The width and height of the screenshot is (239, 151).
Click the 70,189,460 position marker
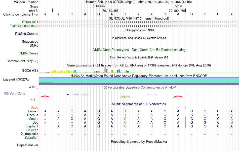tap(177, 11)
